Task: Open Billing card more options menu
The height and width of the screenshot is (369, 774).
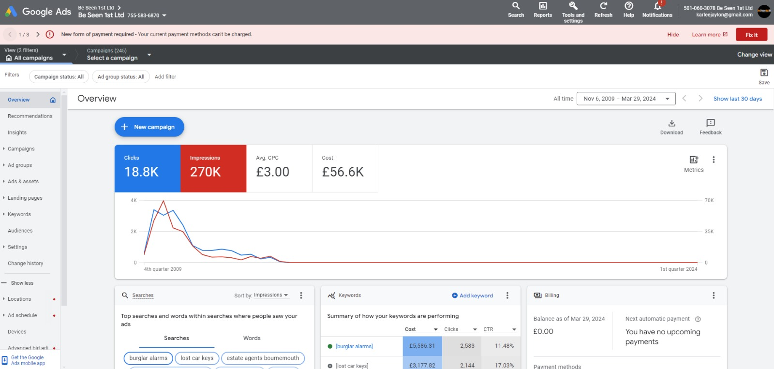Action: 714,295
